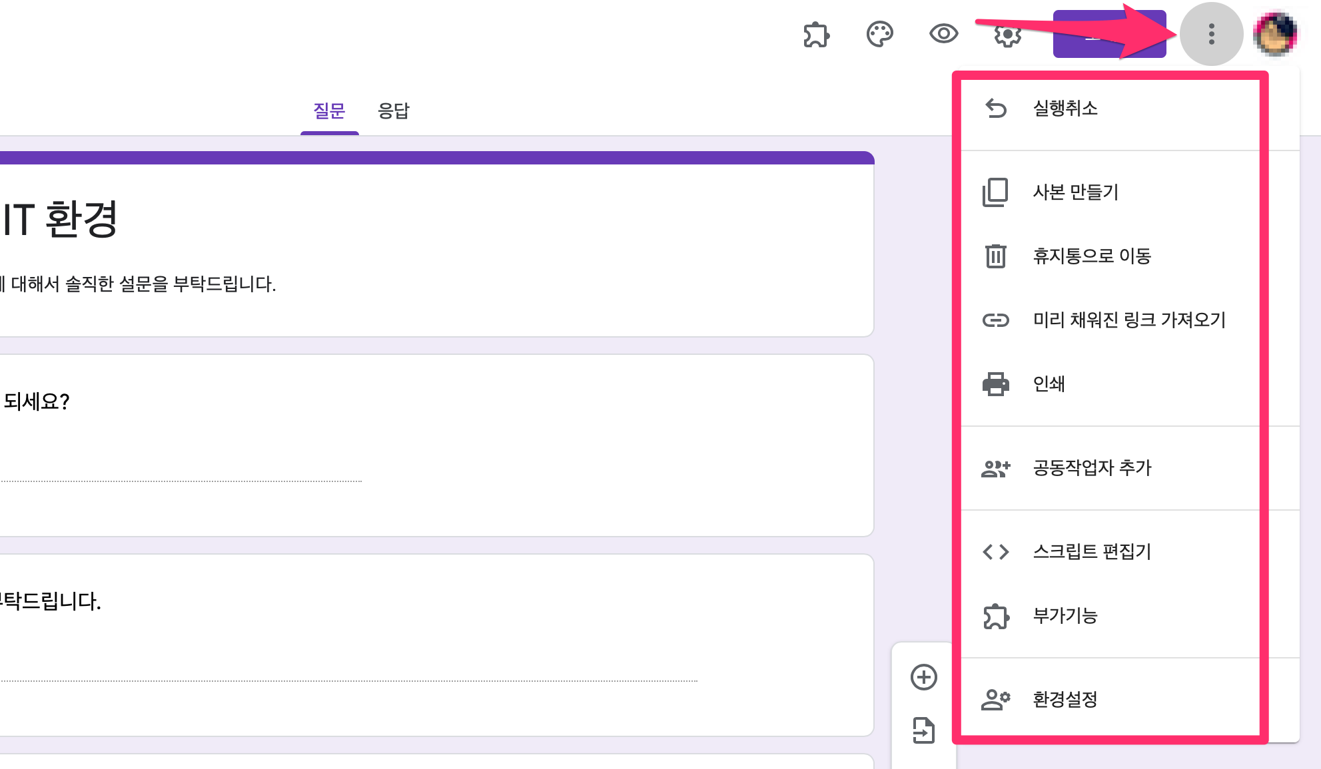Open the settings gear icon in the header
The width and height of the screenshot is (1321, 769).
click(x=1007, y=35)
